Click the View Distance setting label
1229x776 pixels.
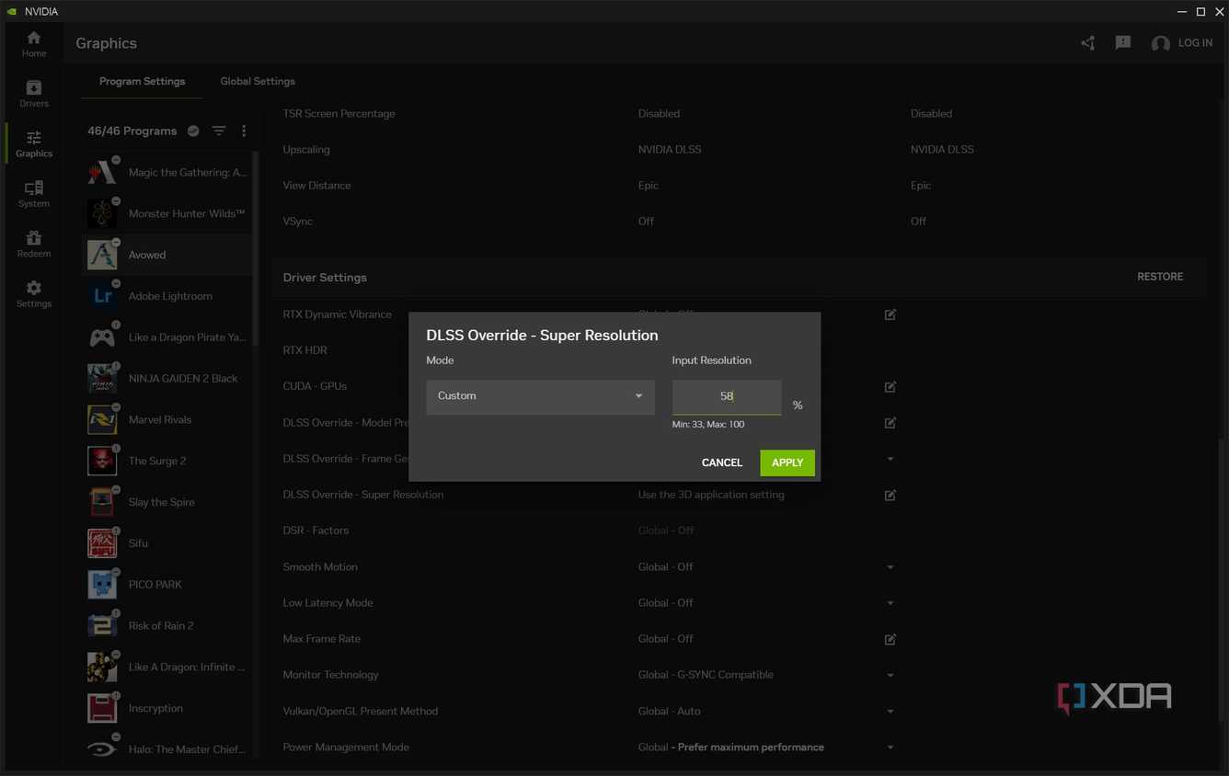point(316,186)
